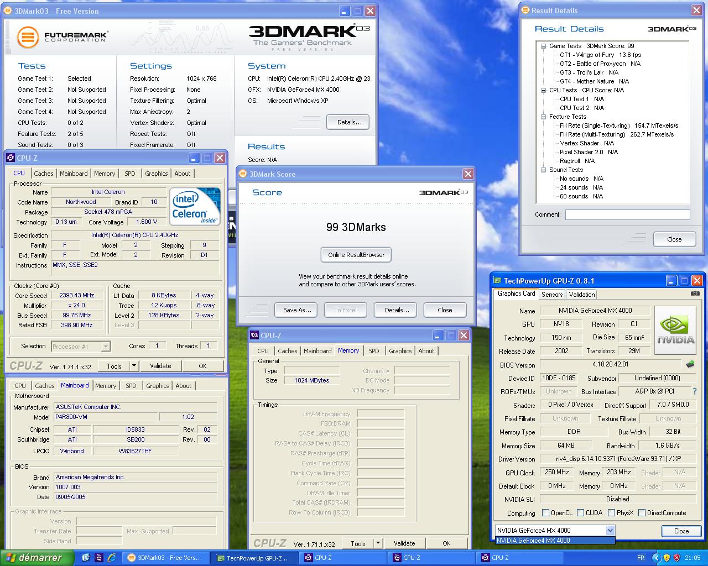
Task: Click the red security alert tray icon
Action: pyautogui.click(x=676, y=558)
